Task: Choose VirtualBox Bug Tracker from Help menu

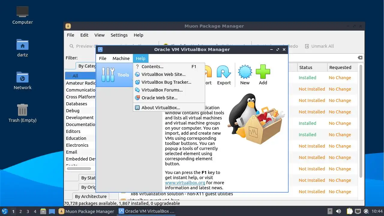Action: pos(169,82)
